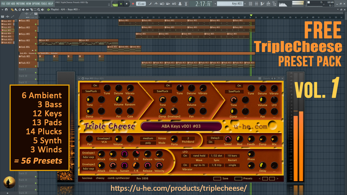Open the OPTIONS menu
Viewport: 347px width, 195px height.
(x=36, y=4)
